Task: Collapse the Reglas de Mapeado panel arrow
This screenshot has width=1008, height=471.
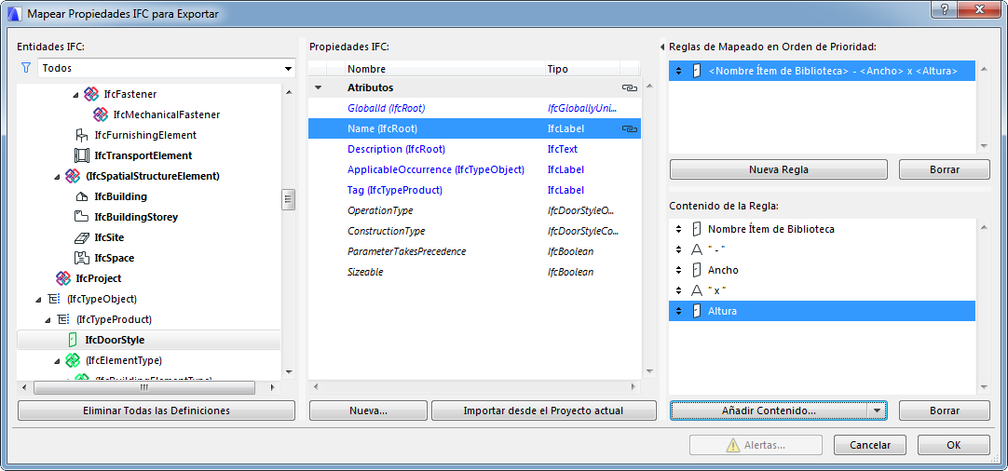Action: 662,47
